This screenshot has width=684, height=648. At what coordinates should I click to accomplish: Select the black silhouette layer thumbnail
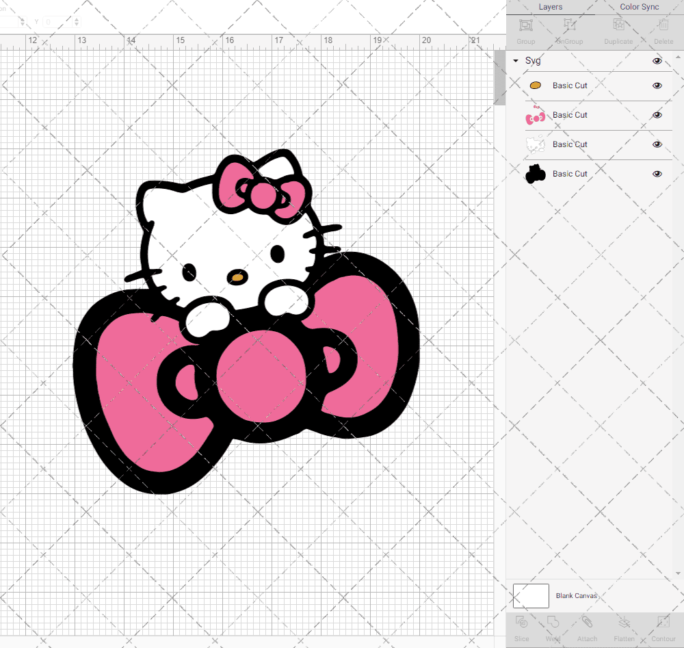click(536, 174)
